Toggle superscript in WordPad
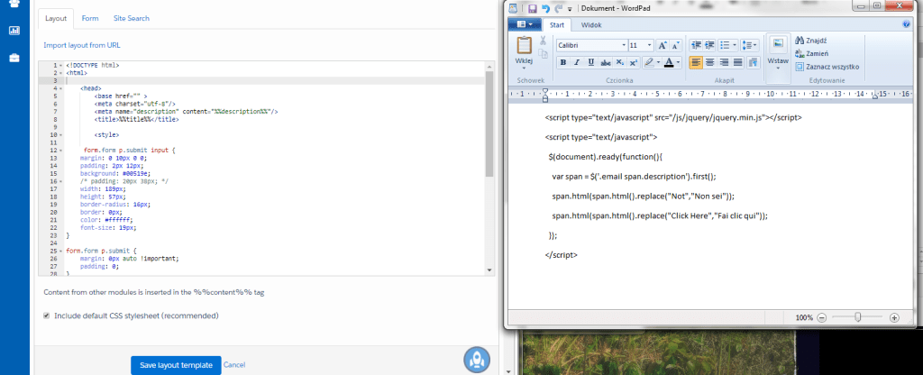Screen dimensions: 923x375 point(634,62)
